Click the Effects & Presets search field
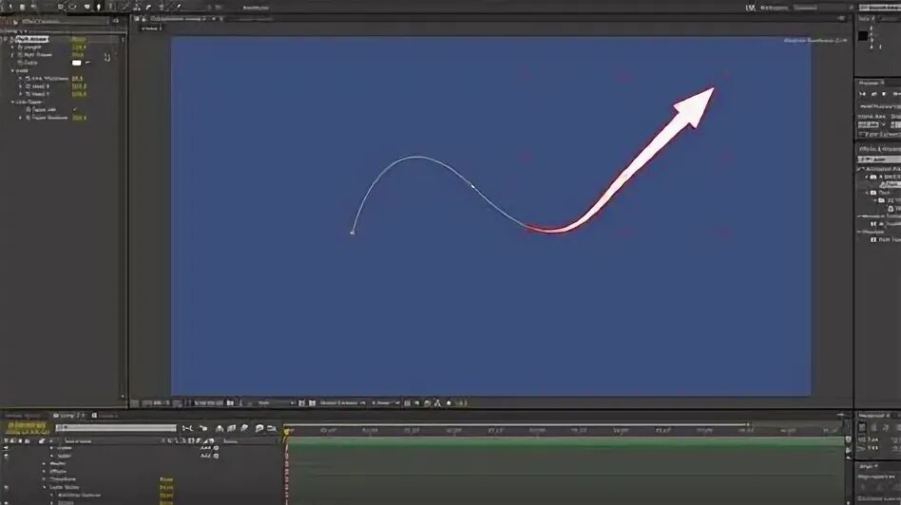901x505 pixels. click(879, 159)
